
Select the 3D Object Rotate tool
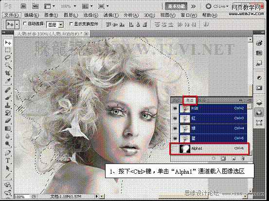pyautogui.click(x=8, y=185)
